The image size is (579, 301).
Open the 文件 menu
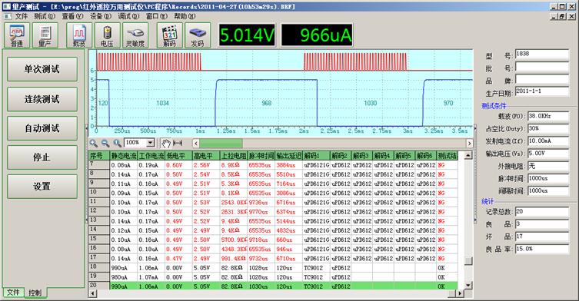21,16
